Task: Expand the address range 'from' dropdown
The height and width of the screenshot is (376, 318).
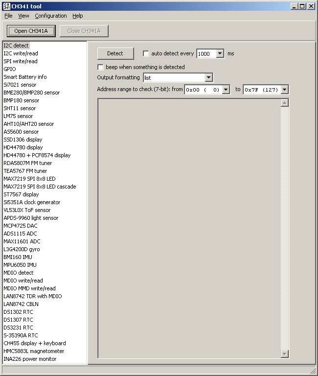Action: (x=226, y=90)
